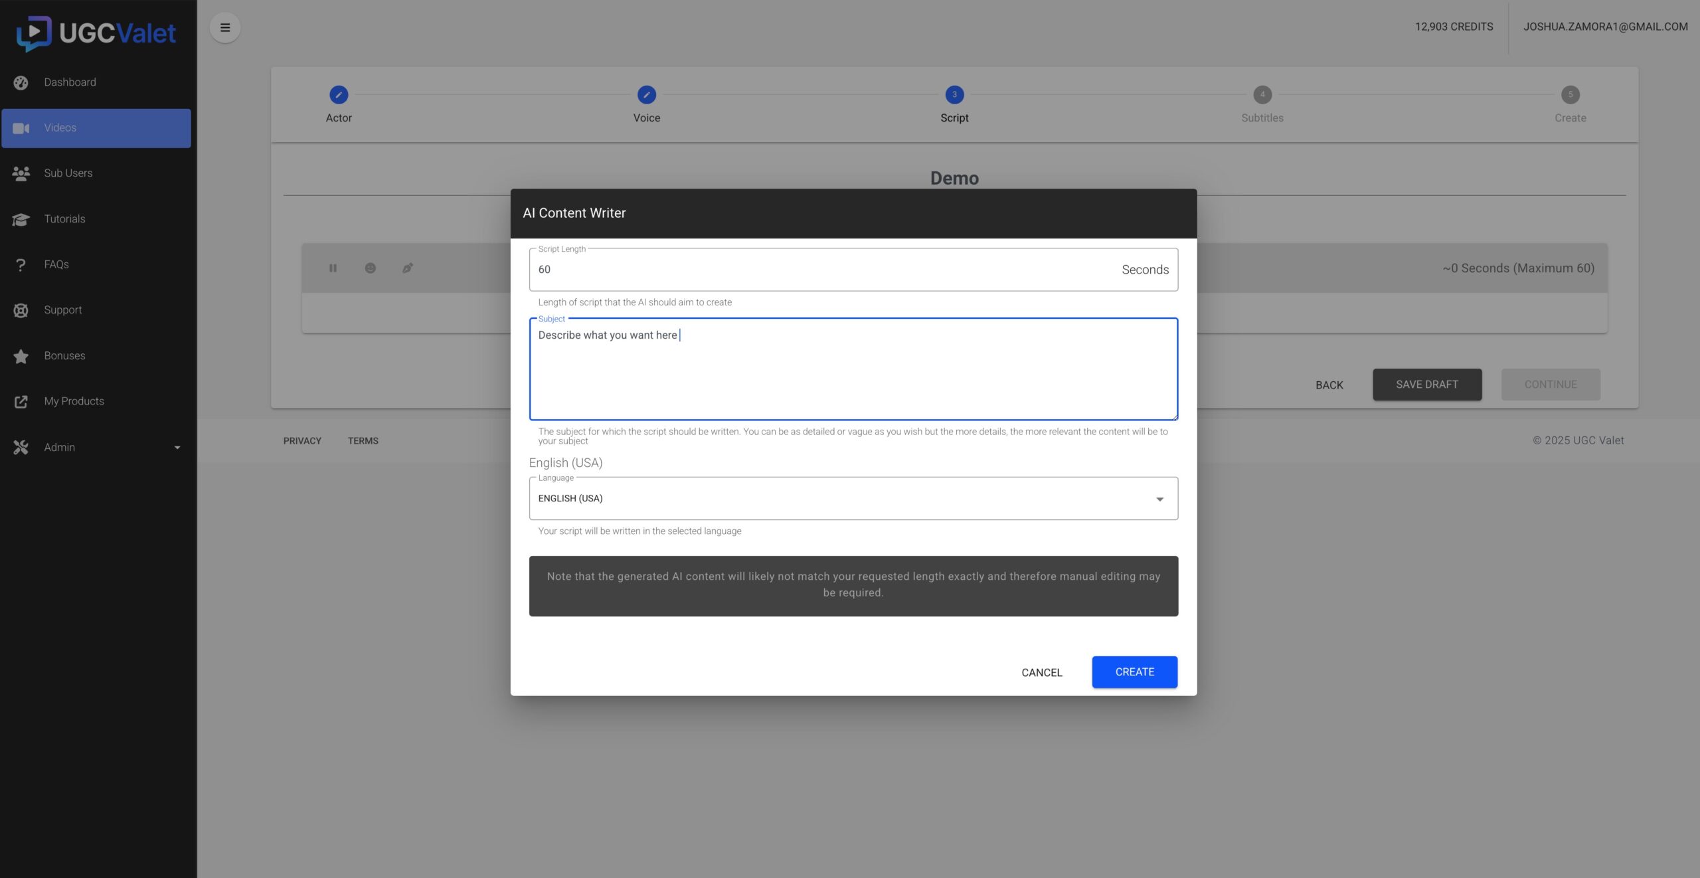Go to the Actor step

(339, 95)
